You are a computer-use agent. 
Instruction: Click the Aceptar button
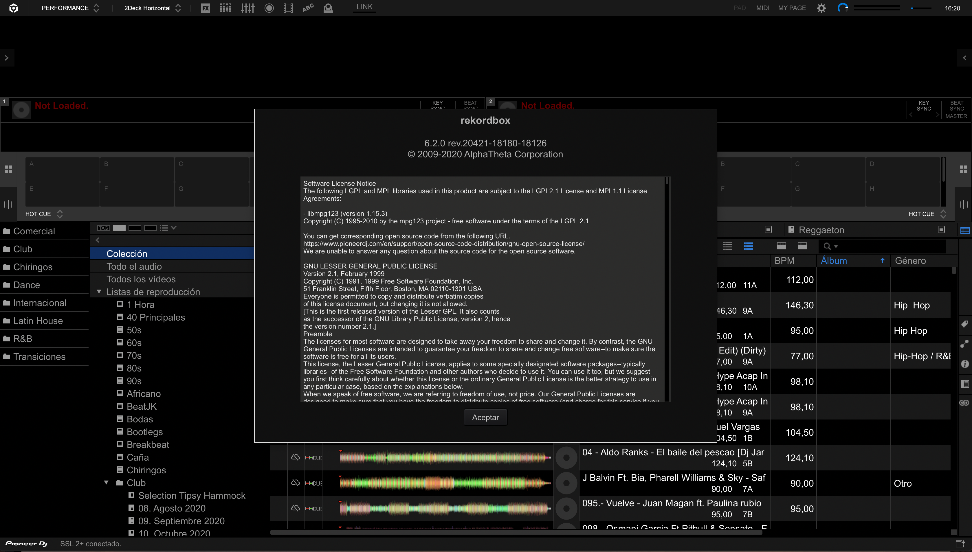click(485, 417)
